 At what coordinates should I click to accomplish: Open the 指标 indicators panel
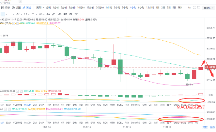coord(6,8)
